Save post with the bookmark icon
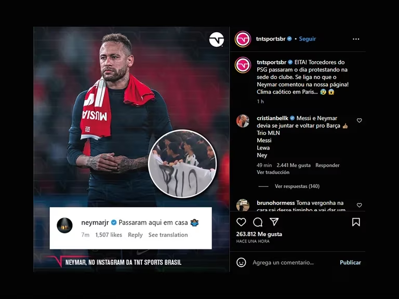The height and width of the screenshot is (299, 399). click(356, 222)
